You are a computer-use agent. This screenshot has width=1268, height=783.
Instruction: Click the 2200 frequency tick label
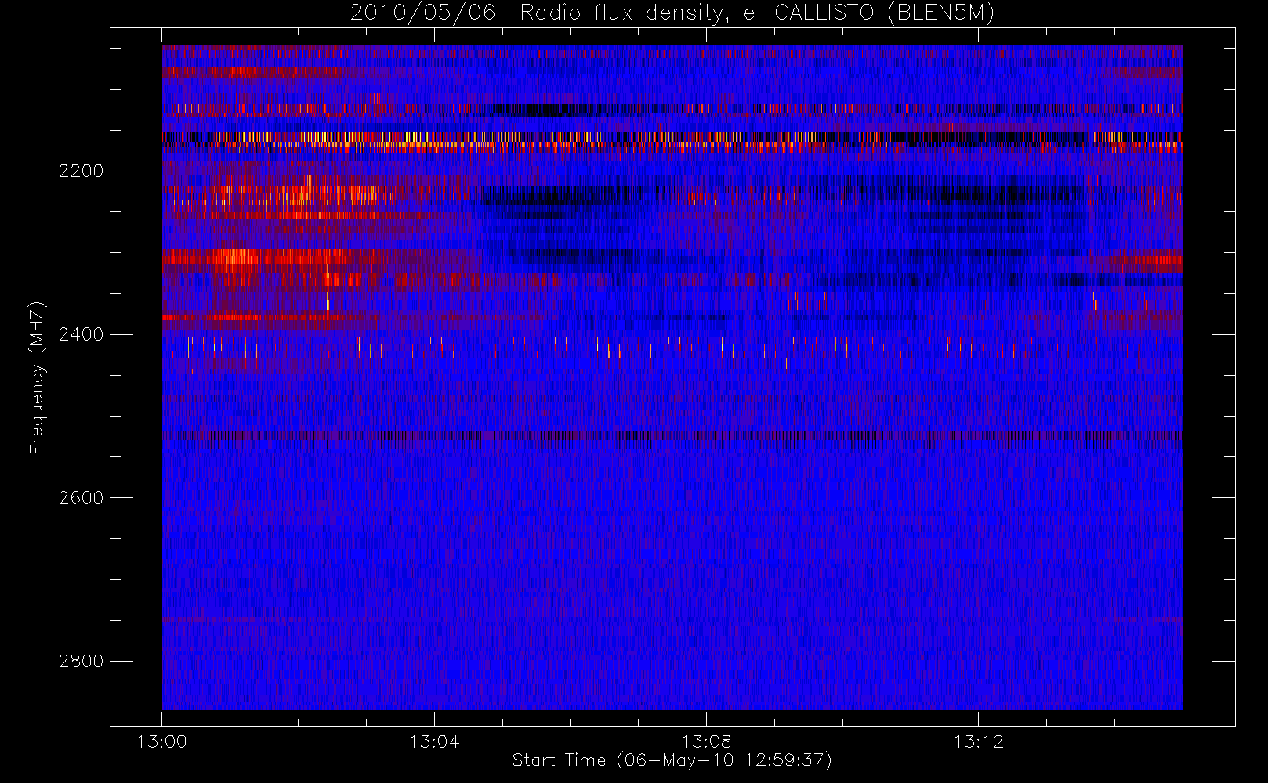point(81,171)
